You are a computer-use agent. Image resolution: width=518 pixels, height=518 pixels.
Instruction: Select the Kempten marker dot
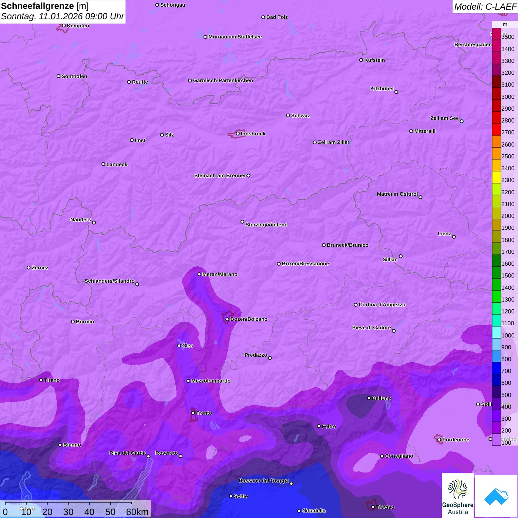tap(64, 26)
